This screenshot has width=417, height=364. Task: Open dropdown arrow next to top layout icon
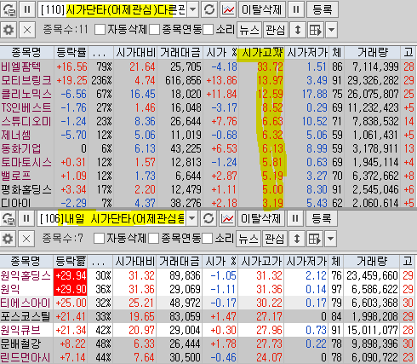331,30
